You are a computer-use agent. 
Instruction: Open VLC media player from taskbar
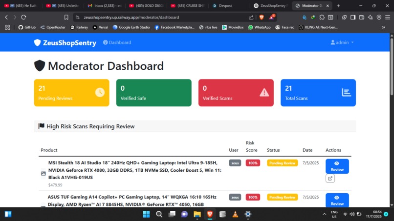click(x=235, y=214)
